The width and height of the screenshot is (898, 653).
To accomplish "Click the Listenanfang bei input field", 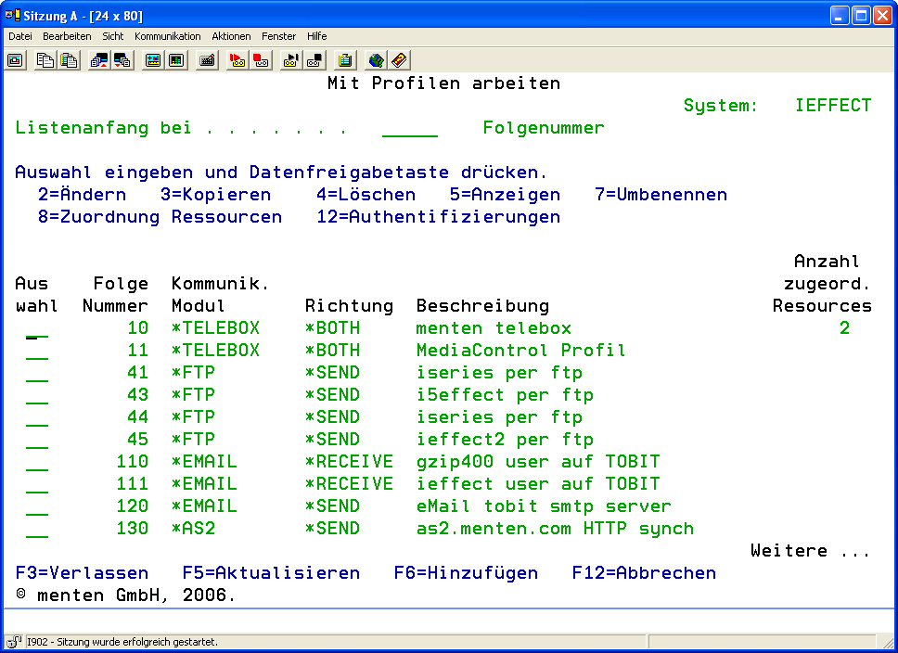I will [409, 129].
